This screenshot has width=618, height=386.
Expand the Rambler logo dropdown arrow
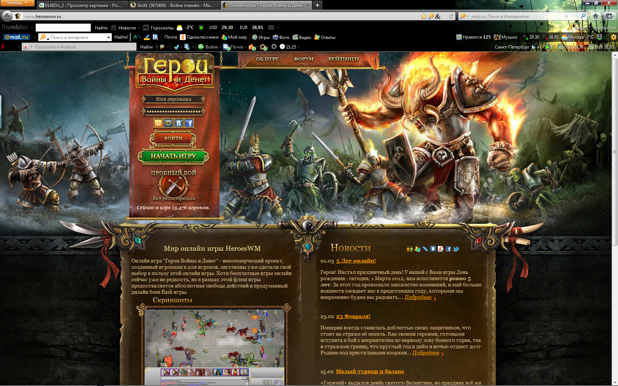32,28
